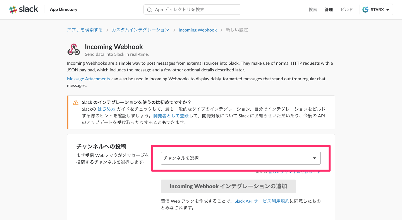Click the チャンネルへの投稿 section heading
The image size is (402, 220).
click(x=101, y=146)
